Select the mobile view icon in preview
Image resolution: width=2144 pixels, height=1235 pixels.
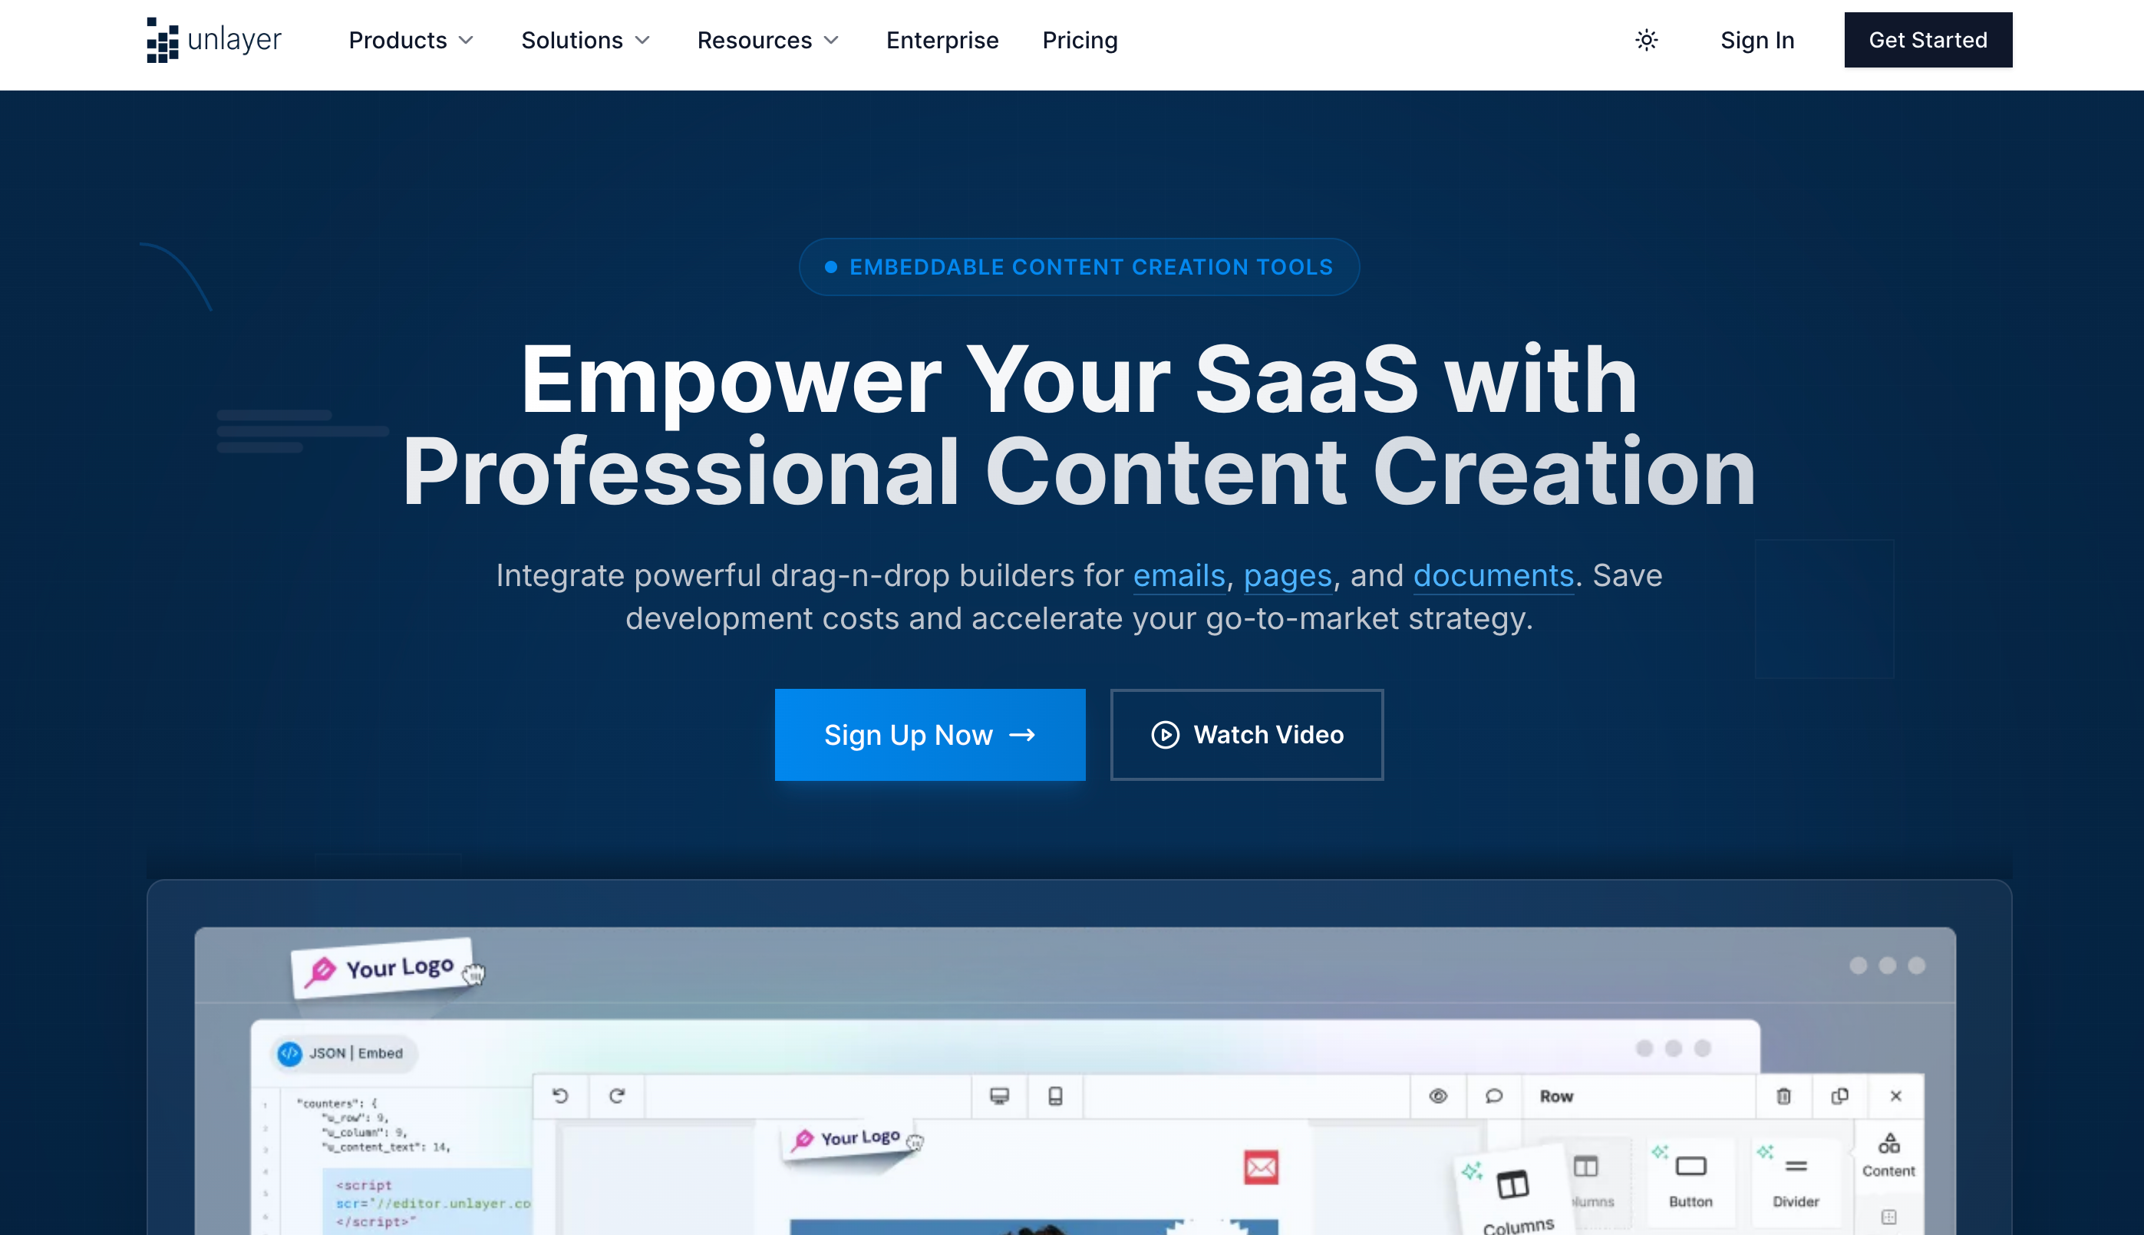pyautogui.click(x=1054, y=1096)
